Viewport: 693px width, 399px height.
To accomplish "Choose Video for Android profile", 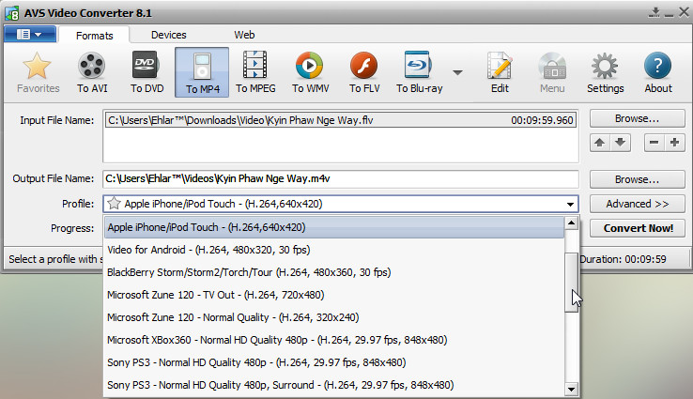I will pyautogui.click(x=334, y=250).
